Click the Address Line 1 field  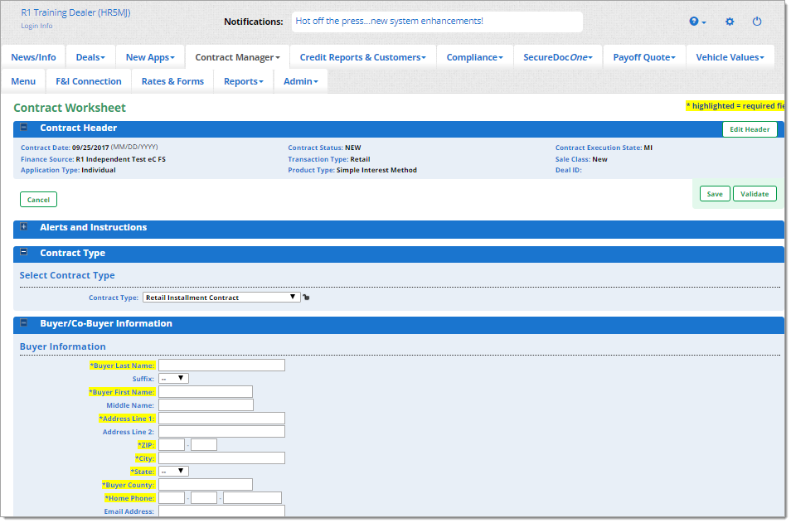click(x=221, y=418)
